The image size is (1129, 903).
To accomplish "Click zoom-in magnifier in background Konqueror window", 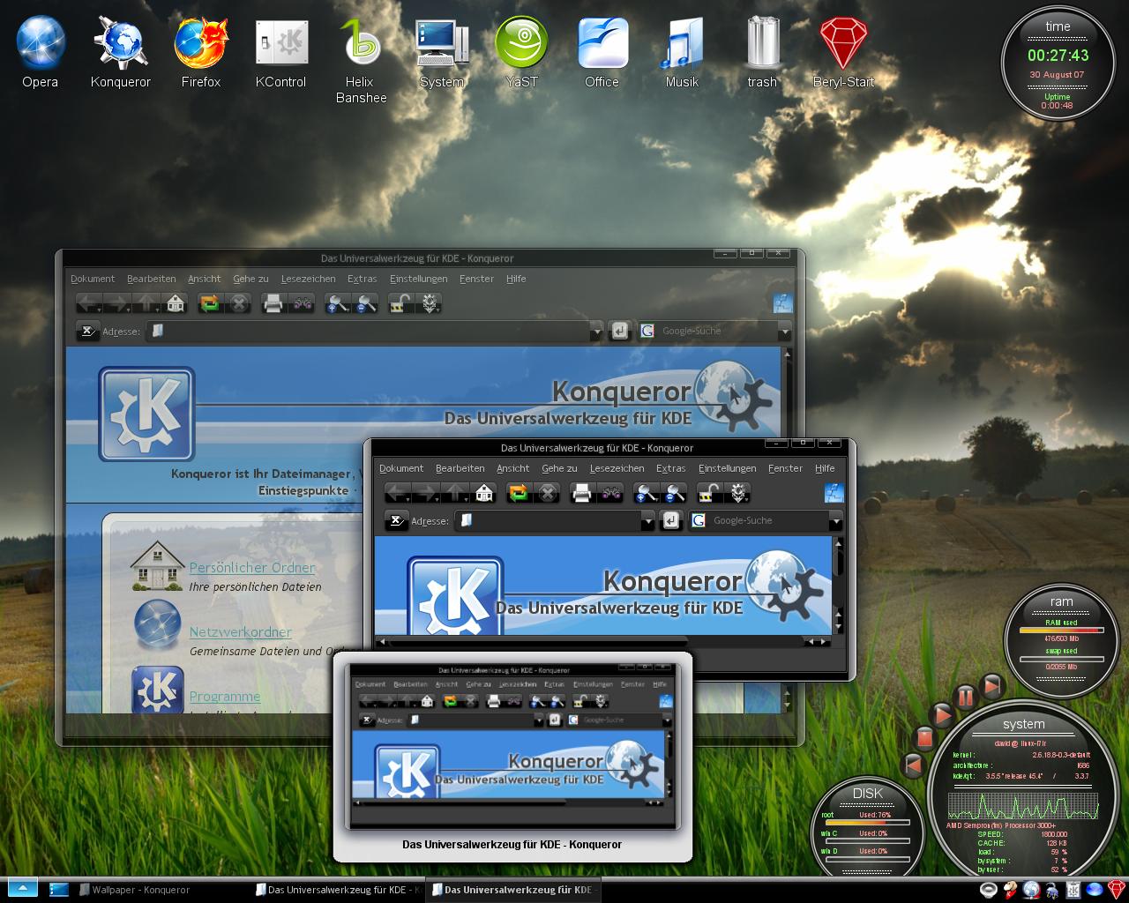I will 338,303.
